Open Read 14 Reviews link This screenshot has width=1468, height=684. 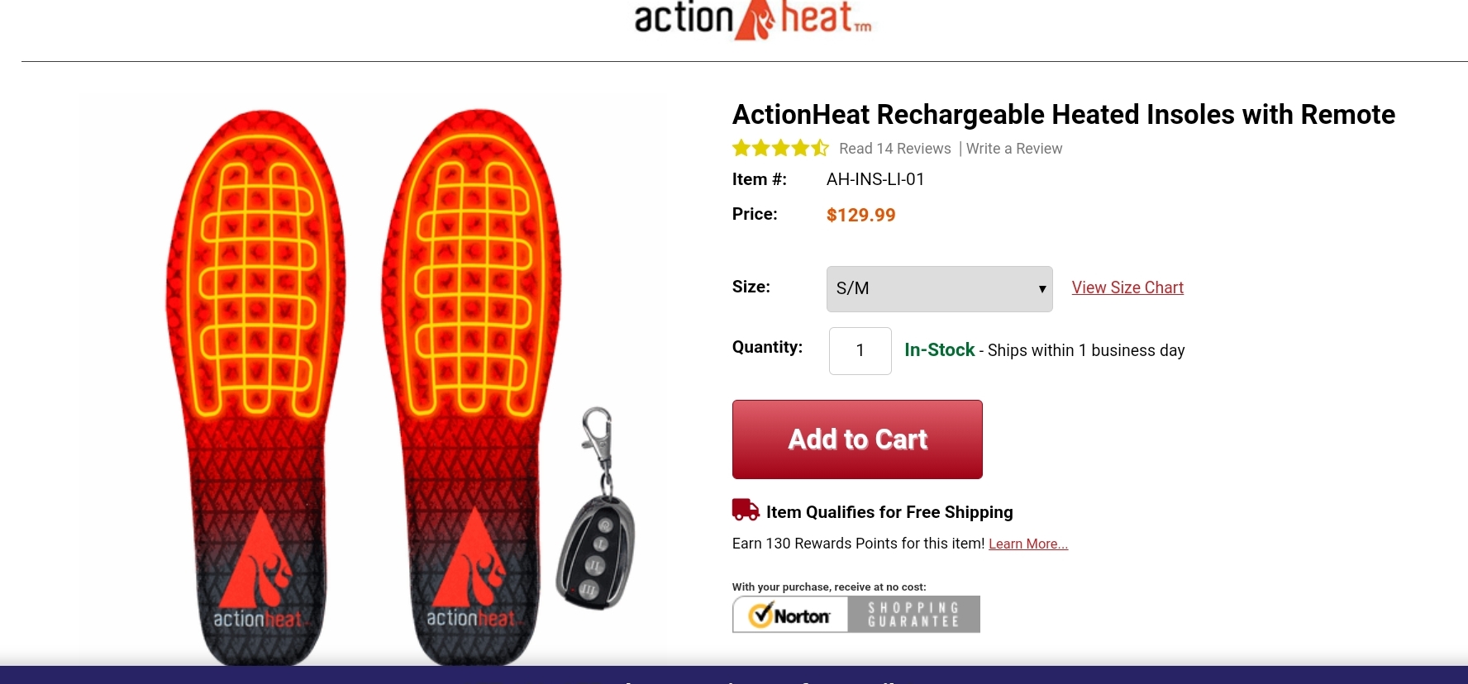tap(895, 149)
